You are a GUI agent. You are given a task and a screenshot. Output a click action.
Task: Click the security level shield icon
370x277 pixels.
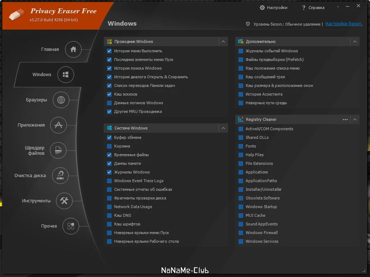pos(248,24)
